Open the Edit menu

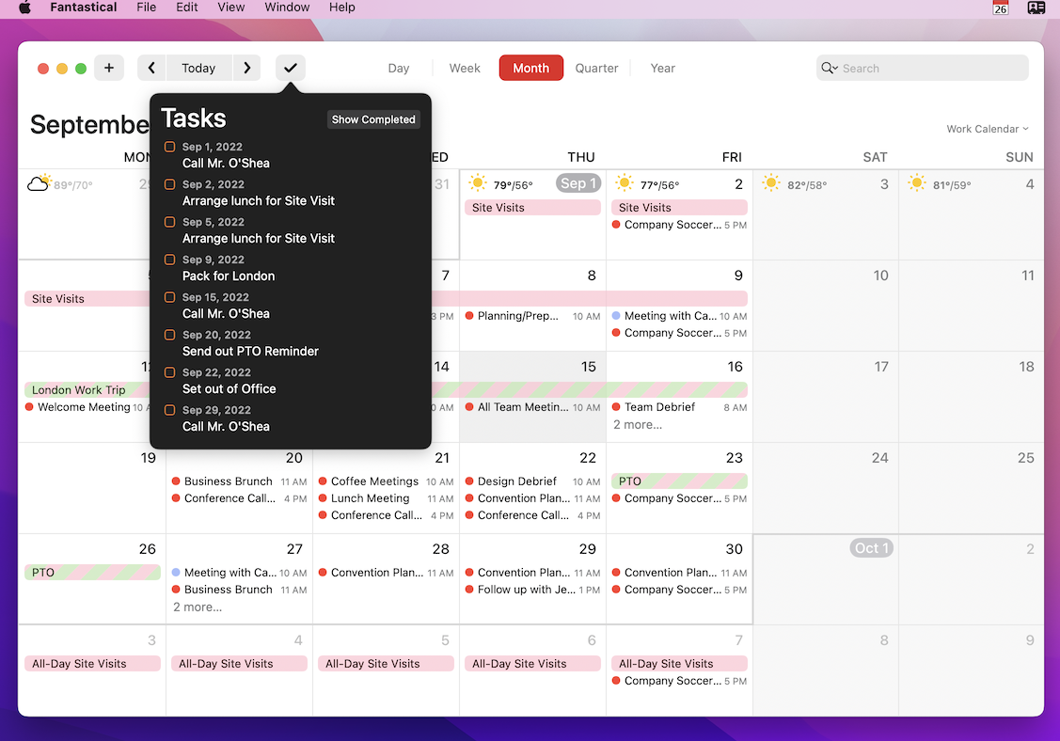pyautogui.click(x=186, y=8)
